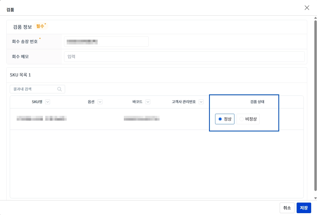The width and height of the screenshot is (317, 215).
Task: Click the SKU 목록 1 section header
Action: [x=20, y=75]
